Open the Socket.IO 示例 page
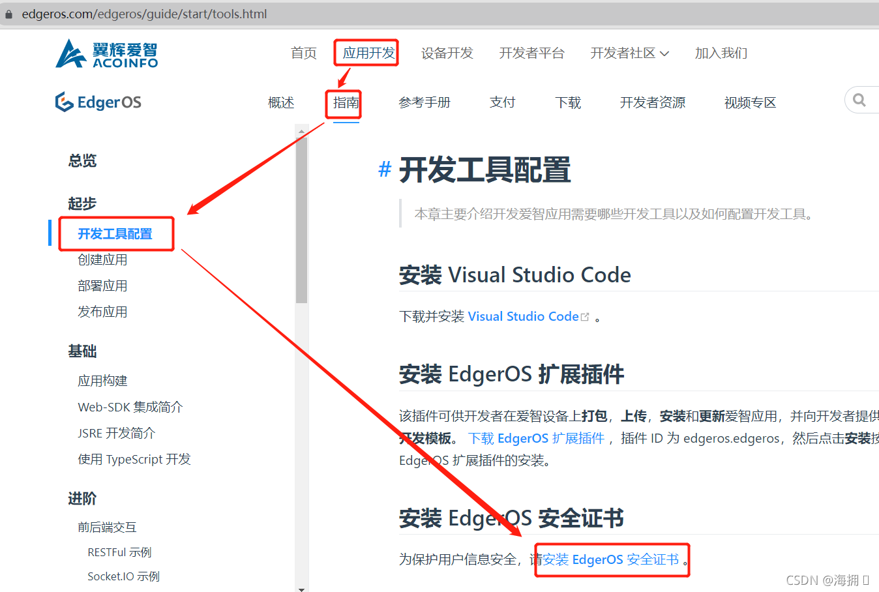Viewport: 879px width, 592px height. coord(124,576)
